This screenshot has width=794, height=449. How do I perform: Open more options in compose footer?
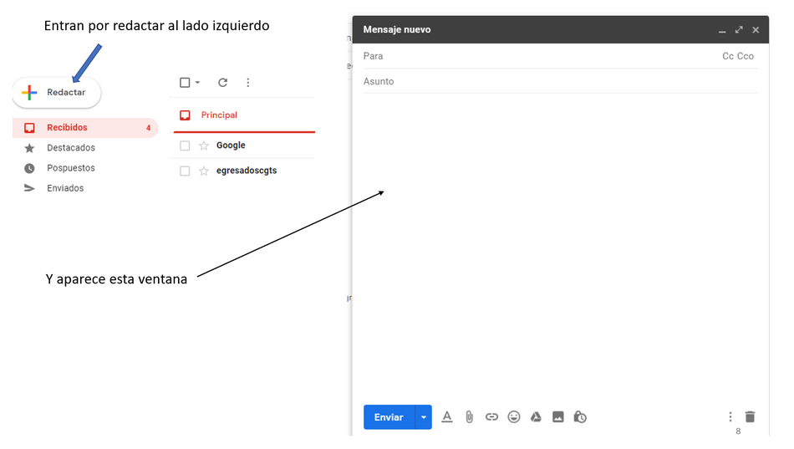[x=730, y=416]
